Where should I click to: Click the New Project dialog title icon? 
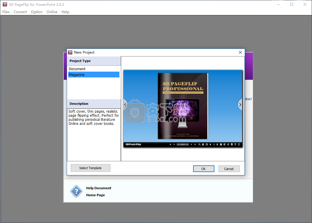(70, 52)
